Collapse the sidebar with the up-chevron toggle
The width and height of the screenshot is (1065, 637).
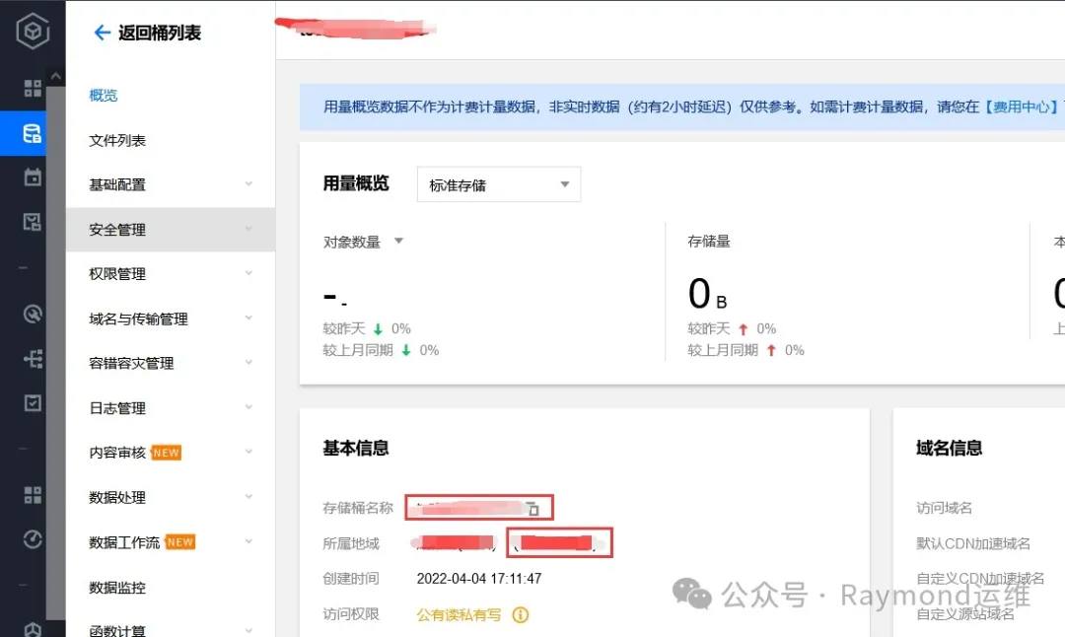click(x=55, y=77)
